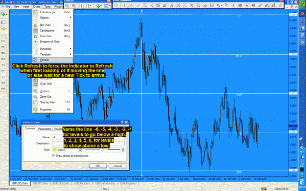The height and width of the screenshot is (191, 306).
Task: Switch to M1 timeframe button
Action: 3,41
